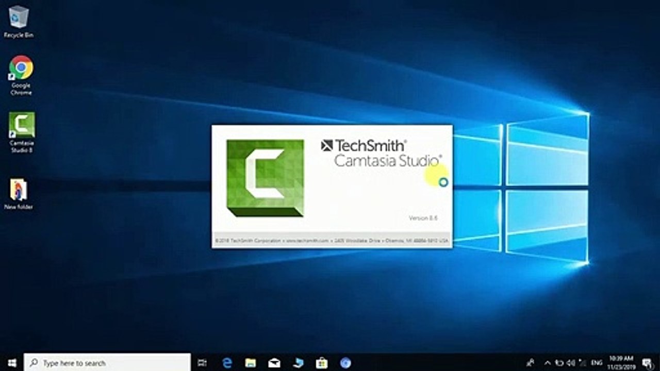Show hidden system tray icons

tap(548, 363)
